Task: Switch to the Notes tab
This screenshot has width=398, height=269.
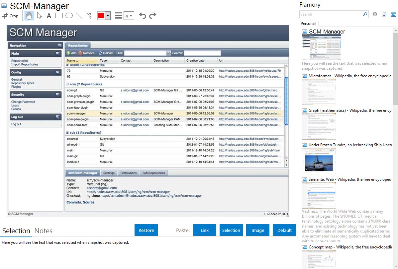Action: [44, 231]
